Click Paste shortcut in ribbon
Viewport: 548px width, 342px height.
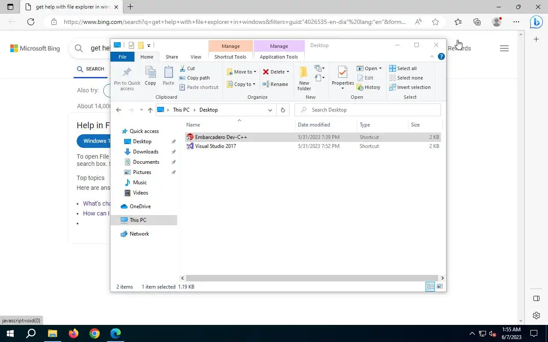[x=199, y=87]
